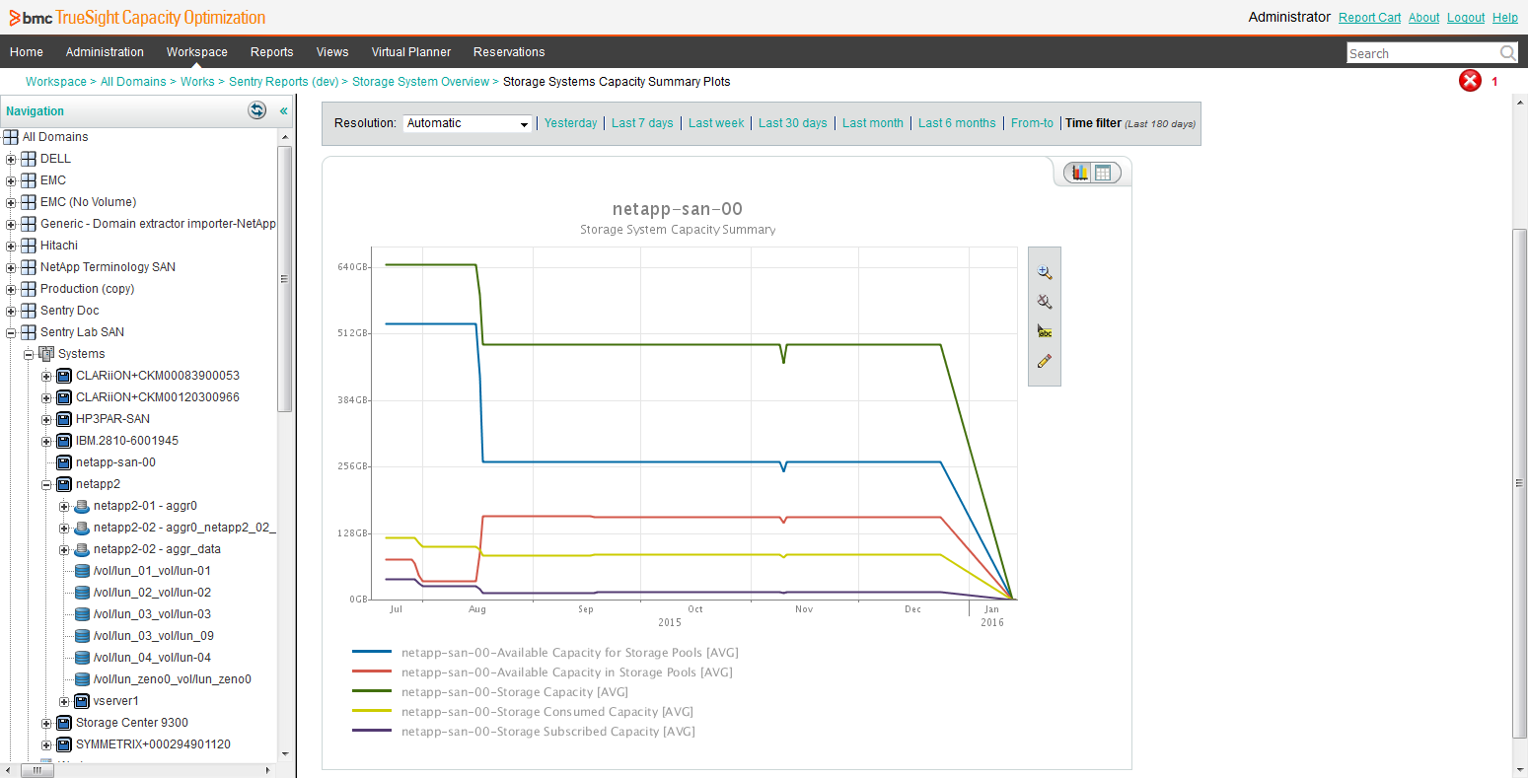Image resolution: width=1528 pixels, height=778 pixels.
Task: Expand the NetApp Terminology SAN node
Action: point(11,267)
